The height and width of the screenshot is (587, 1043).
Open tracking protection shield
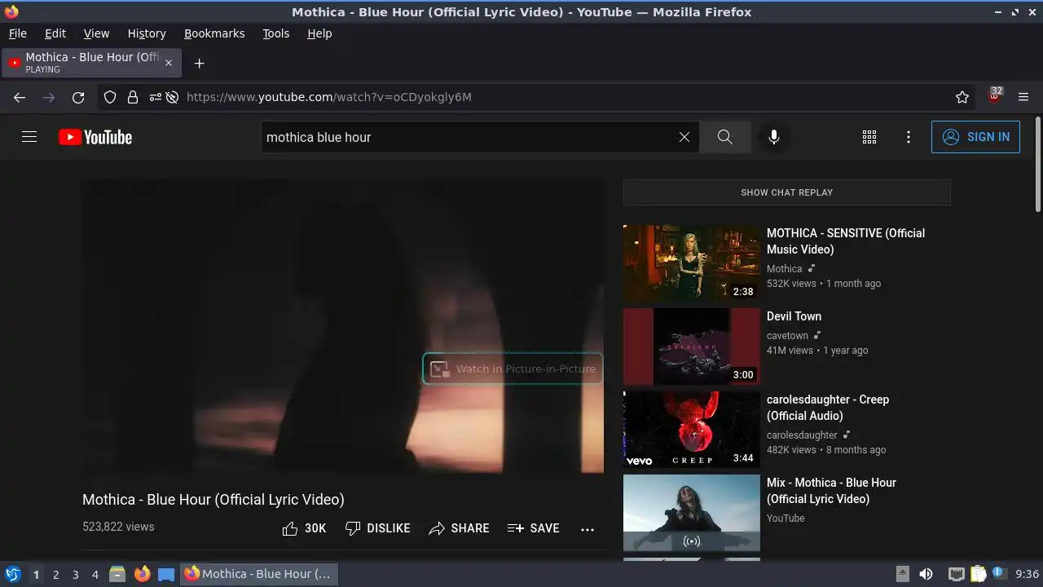[x=110, y=97]
